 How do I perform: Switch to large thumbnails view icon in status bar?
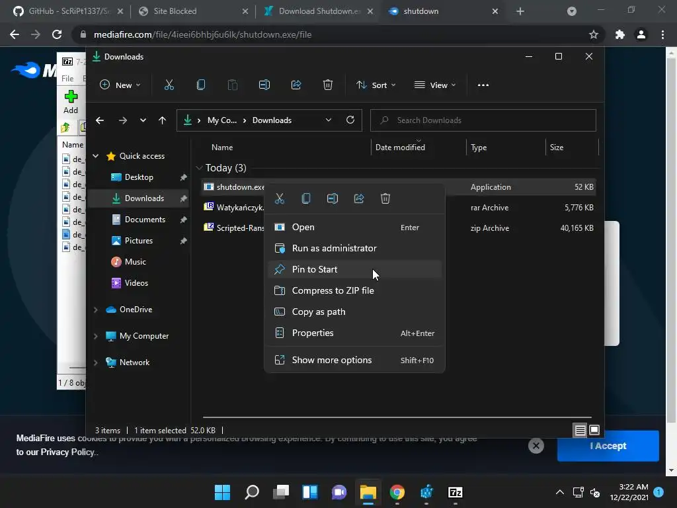coord(594,430)
